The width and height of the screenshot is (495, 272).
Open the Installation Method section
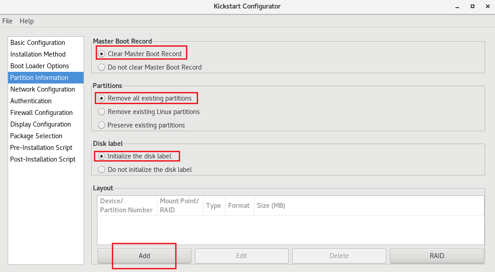click(x=38, y=54)
